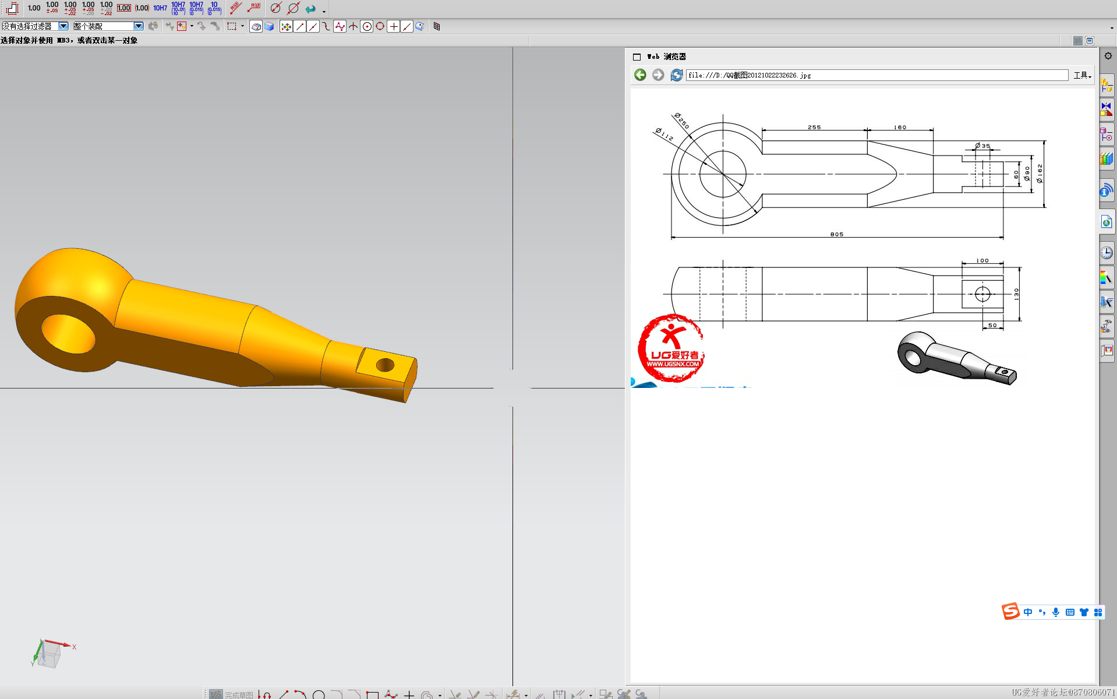1117x699 pixels.
Task: Refresh the Web browser page
Action: click(x=676, y=75)
